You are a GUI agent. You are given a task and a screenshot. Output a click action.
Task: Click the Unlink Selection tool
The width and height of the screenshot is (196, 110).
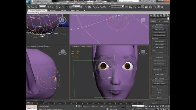pos(32,7)
